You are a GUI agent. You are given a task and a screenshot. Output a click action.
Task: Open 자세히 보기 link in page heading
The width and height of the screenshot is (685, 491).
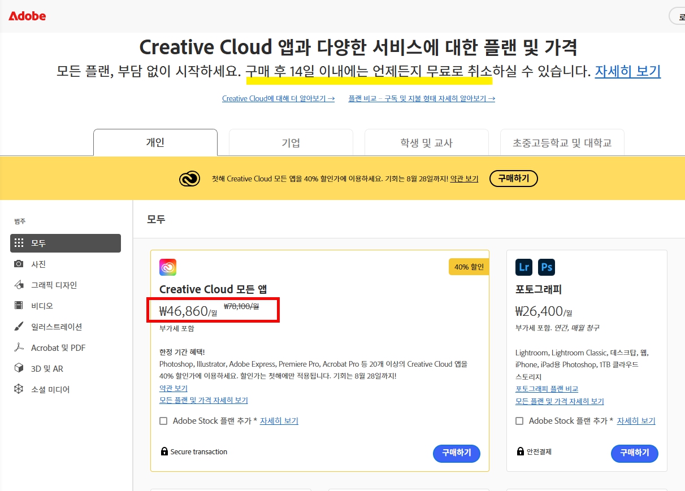point(628,71)
